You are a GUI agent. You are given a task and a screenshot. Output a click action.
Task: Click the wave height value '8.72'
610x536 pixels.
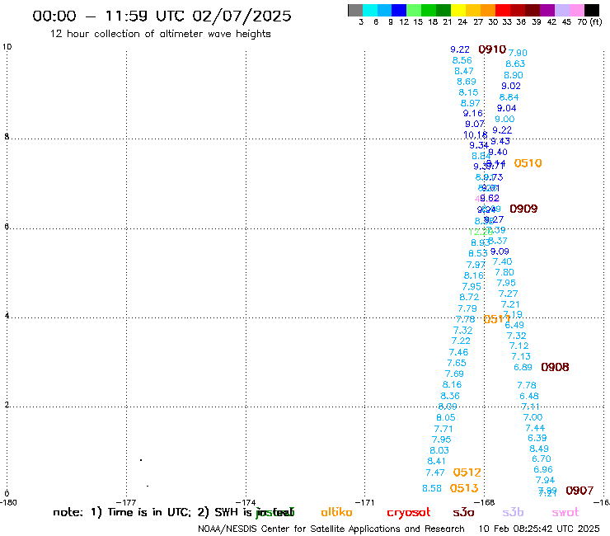(469, 297)
